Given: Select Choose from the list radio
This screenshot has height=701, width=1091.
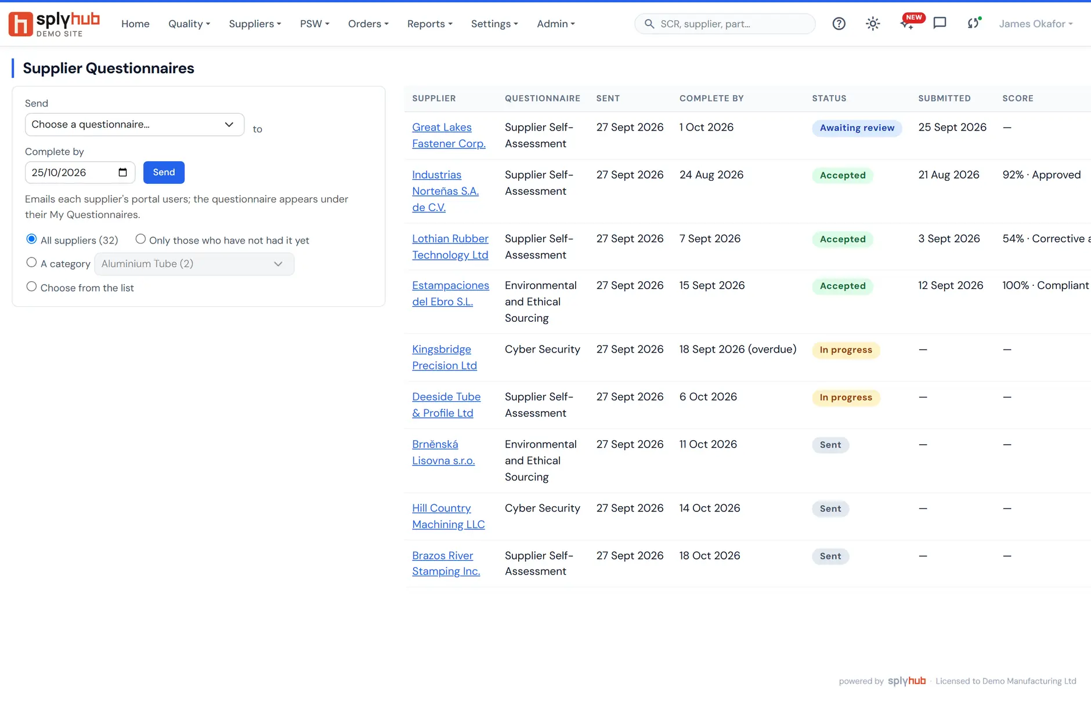Looking at the screenshot, I should pos(31,286).
